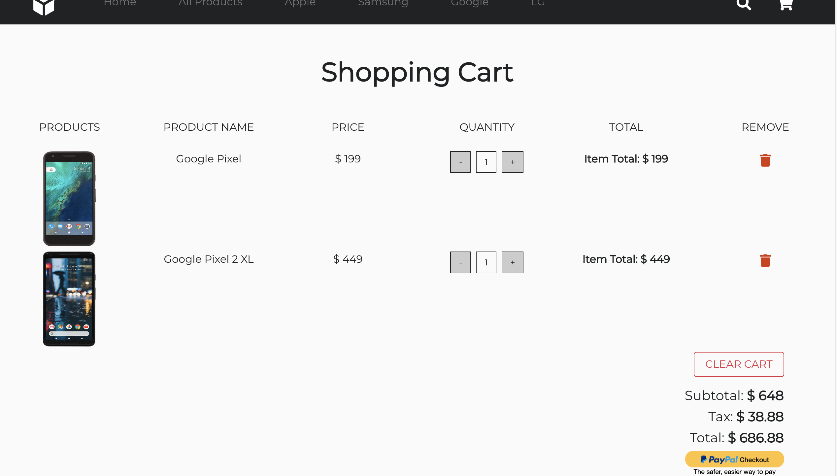Open search with the magnifier icon
This screenshot has height=476, width=837.
point(744,5)
